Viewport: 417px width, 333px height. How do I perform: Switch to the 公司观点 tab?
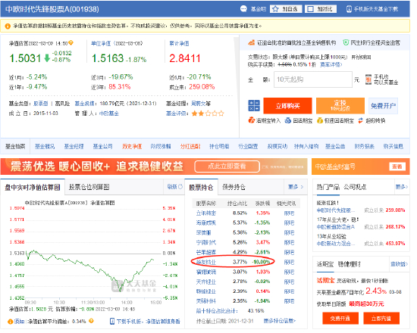click(x=355, y=187)
